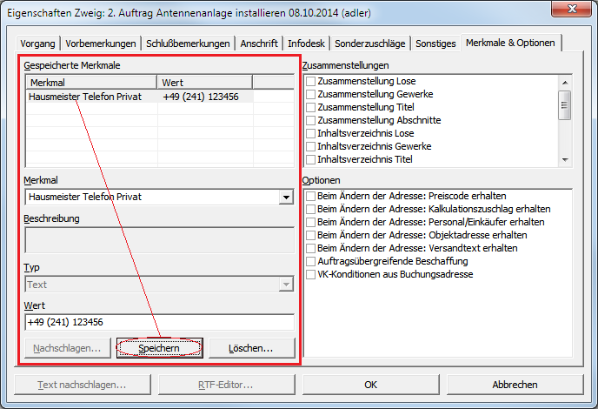Enable Auftragsübergreifende Beschaffung option
The width and height of the screenshot is (598, 409).
coord(311,261)
